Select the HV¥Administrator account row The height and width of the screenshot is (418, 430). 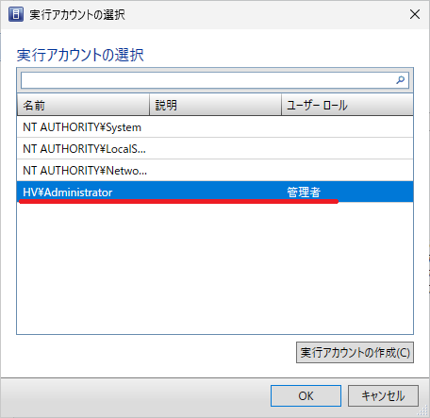pos(215,192)
